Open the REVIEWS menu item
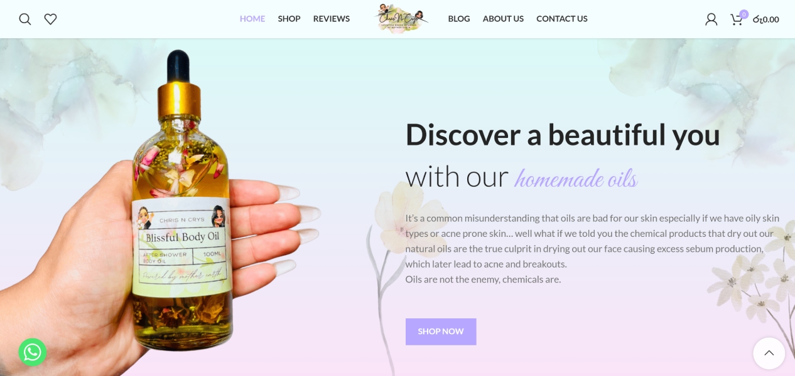 (x=332, y=19)
